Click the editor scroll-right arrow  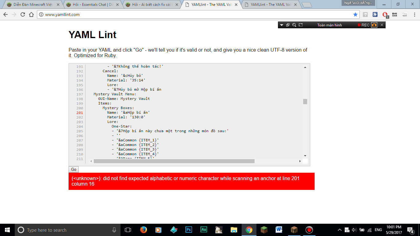(x=300, y=161)
